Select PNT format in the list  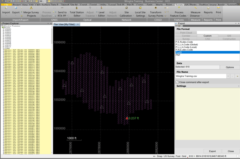pos(178,55)
